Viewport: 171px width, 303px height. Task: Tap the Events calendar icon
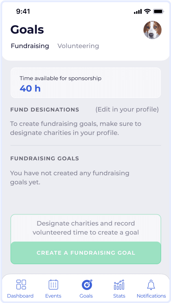pyautogui.click(x=53, y=285)
